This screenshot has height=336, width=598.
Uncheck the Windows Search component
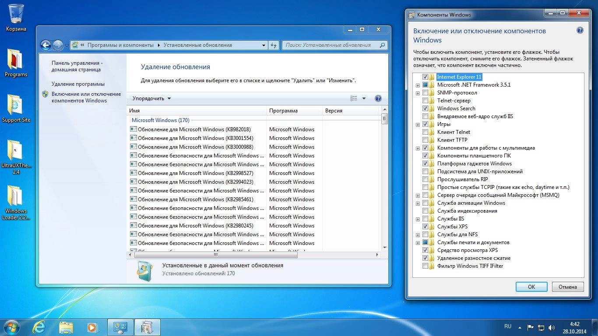pyautogui.click(x=425, y=108)
